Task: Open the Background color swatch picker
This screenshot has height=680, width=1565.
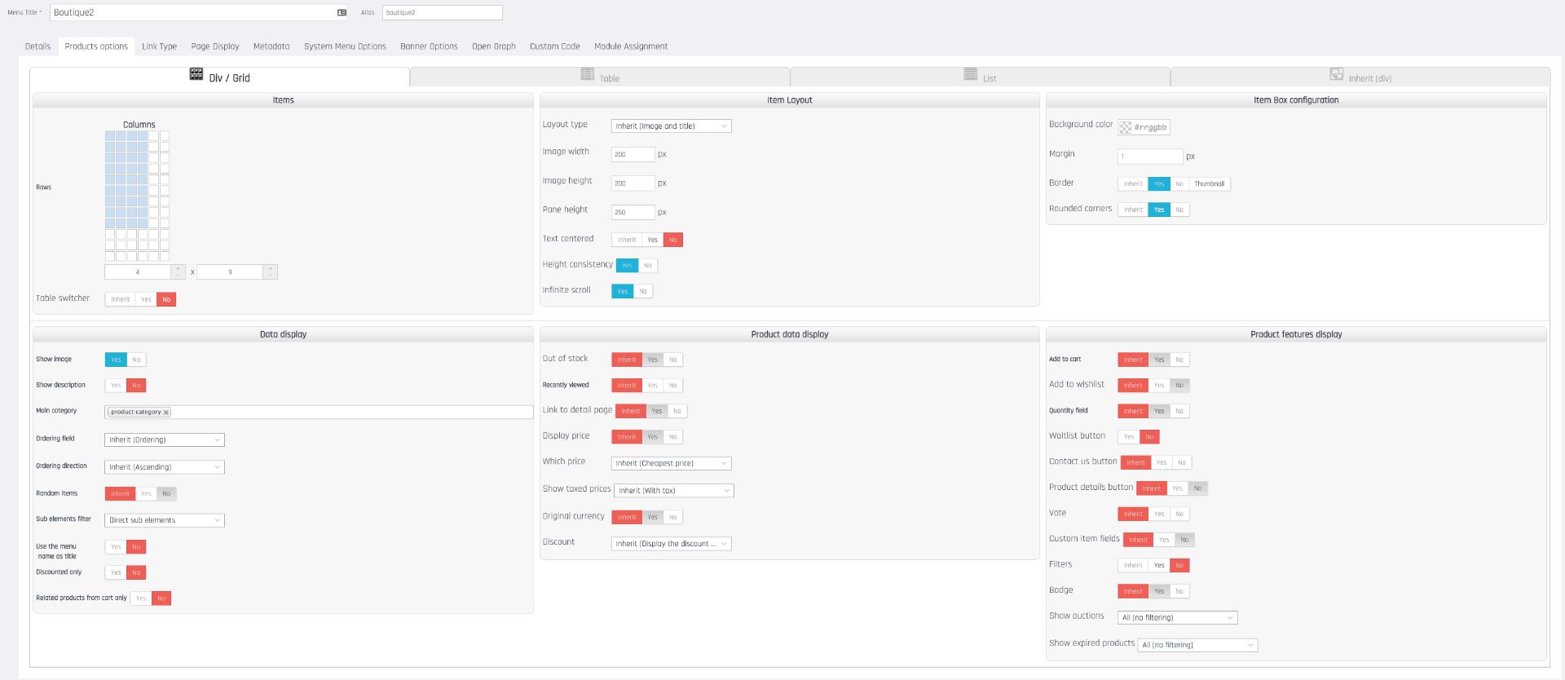Action: [x=1126, y=127]
